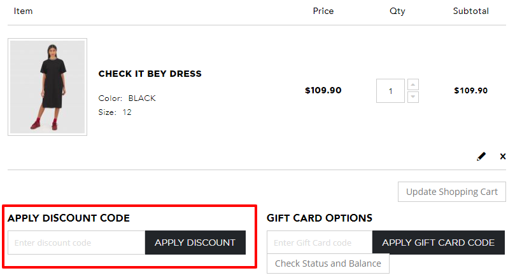The height and width of the screenshot is (280, 529).
Task: Click the Apply Discount Code heading
Action: pos(69,218)
